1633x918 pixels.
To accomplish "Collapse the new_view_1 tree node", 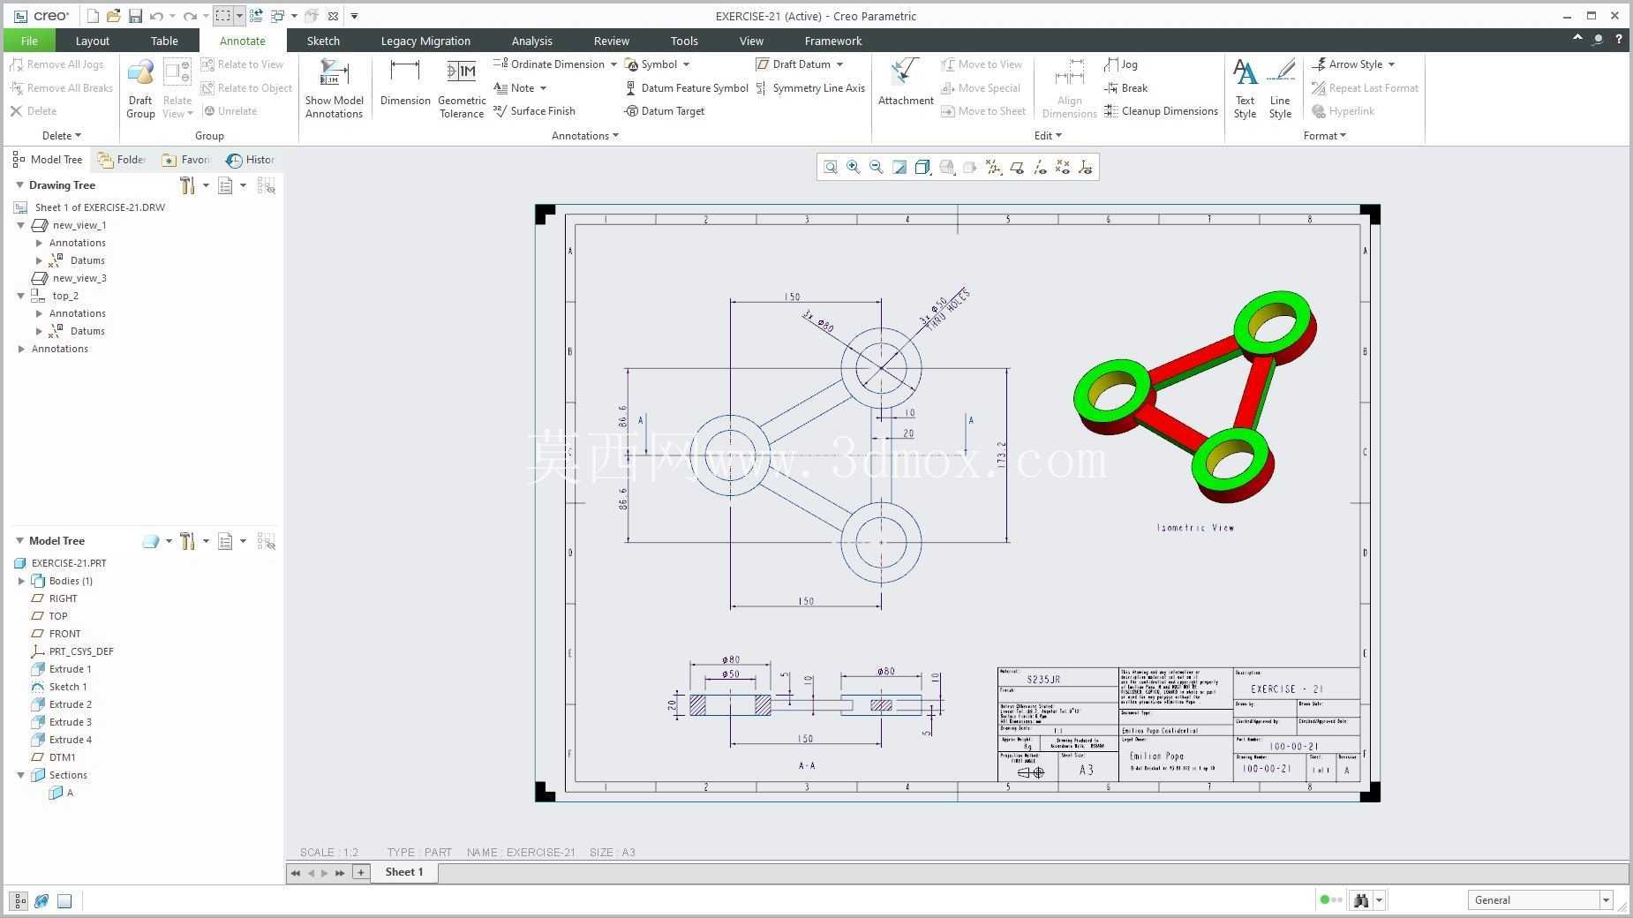I will pyautogui.click(x=21, y=225).
